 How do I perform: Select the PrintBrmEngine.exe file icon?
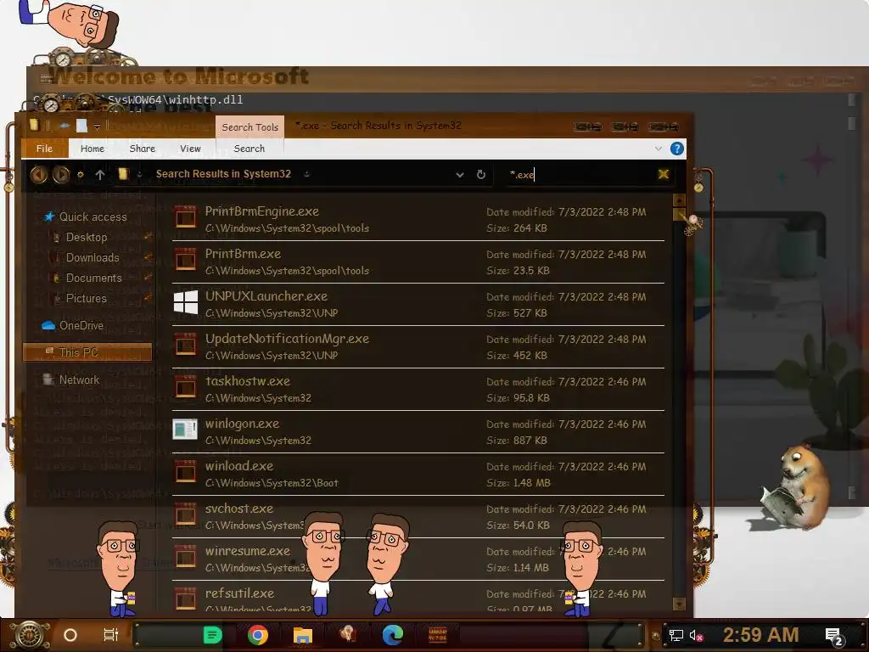(x=186, y=216)
